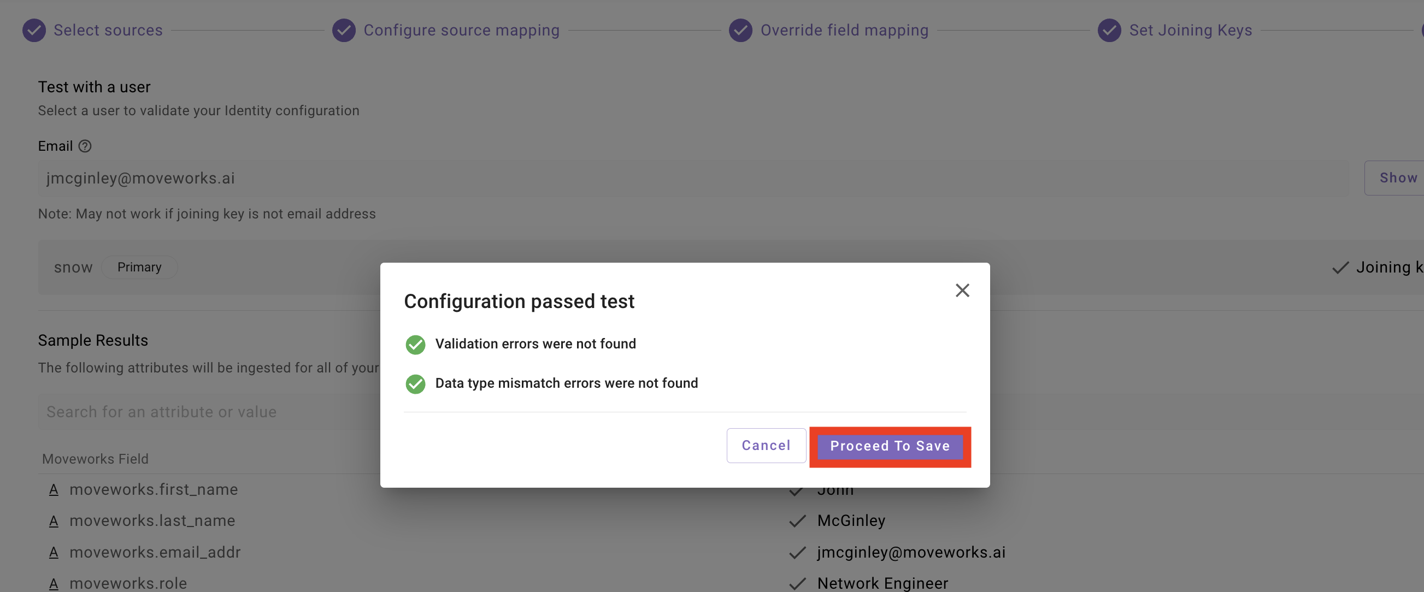Click green check beside Validation errors message
1424x592 pixels.
coord(415,345)
